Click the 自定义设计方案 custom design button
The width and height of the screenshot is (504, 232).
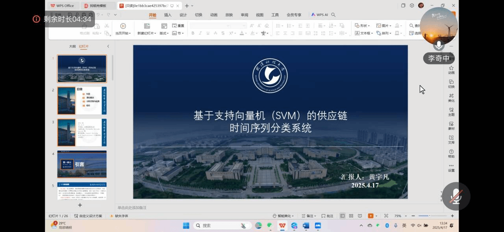(88, 216)
